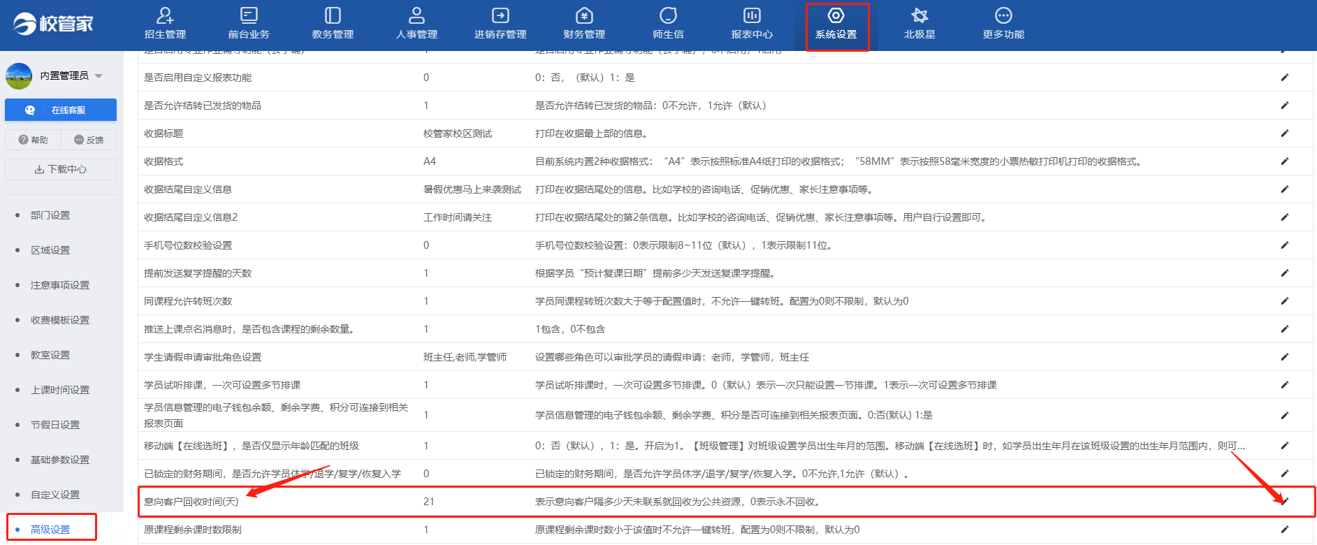
Task: Edit 同课程允许转班次数 pencil icon
Action: pyautogui.click(x=1284, y=301)
